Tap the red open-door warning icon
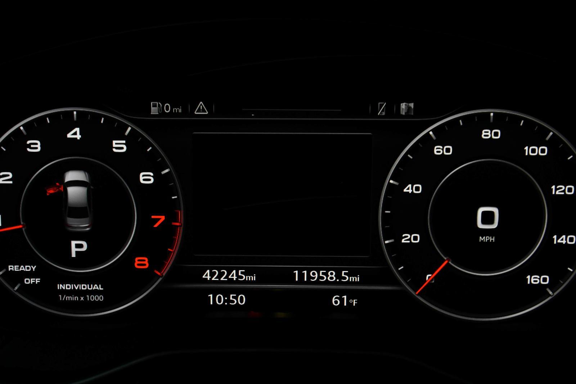The image size is (576, 384). pyautogui.click(x=54, y=189)
